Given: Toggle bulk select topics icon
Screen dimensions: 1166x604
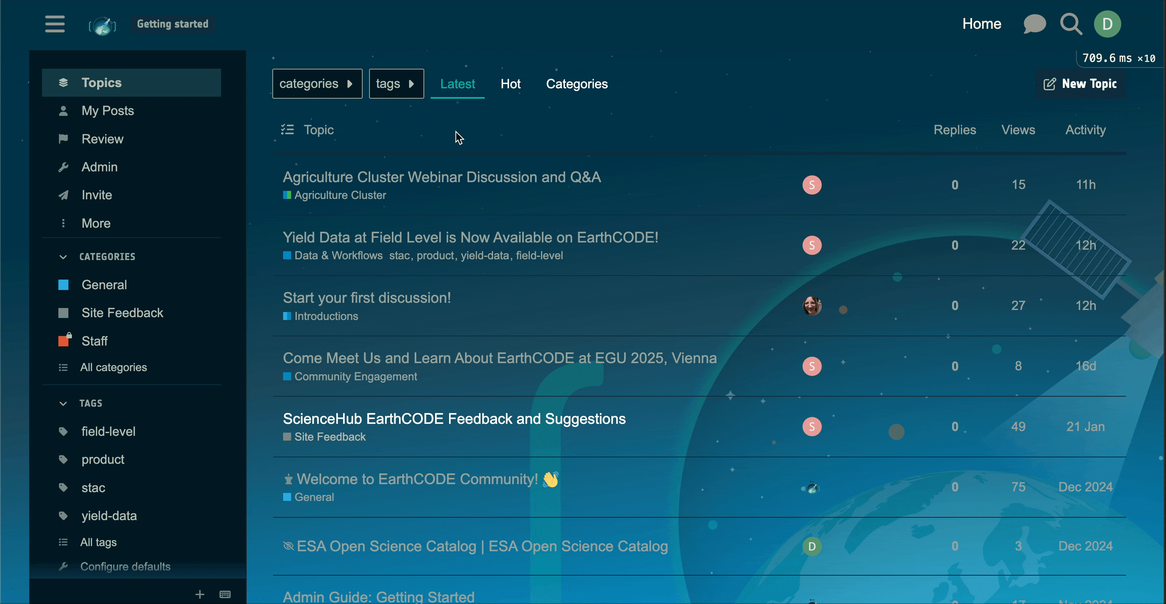Looking at the screenshot, I should 288,130.
